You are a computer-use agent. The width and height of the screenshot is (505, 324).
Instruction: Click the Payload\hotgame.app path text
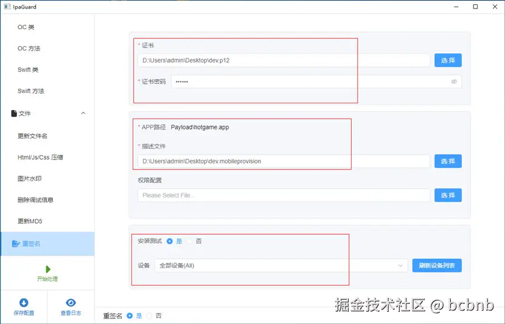point(200,127)
